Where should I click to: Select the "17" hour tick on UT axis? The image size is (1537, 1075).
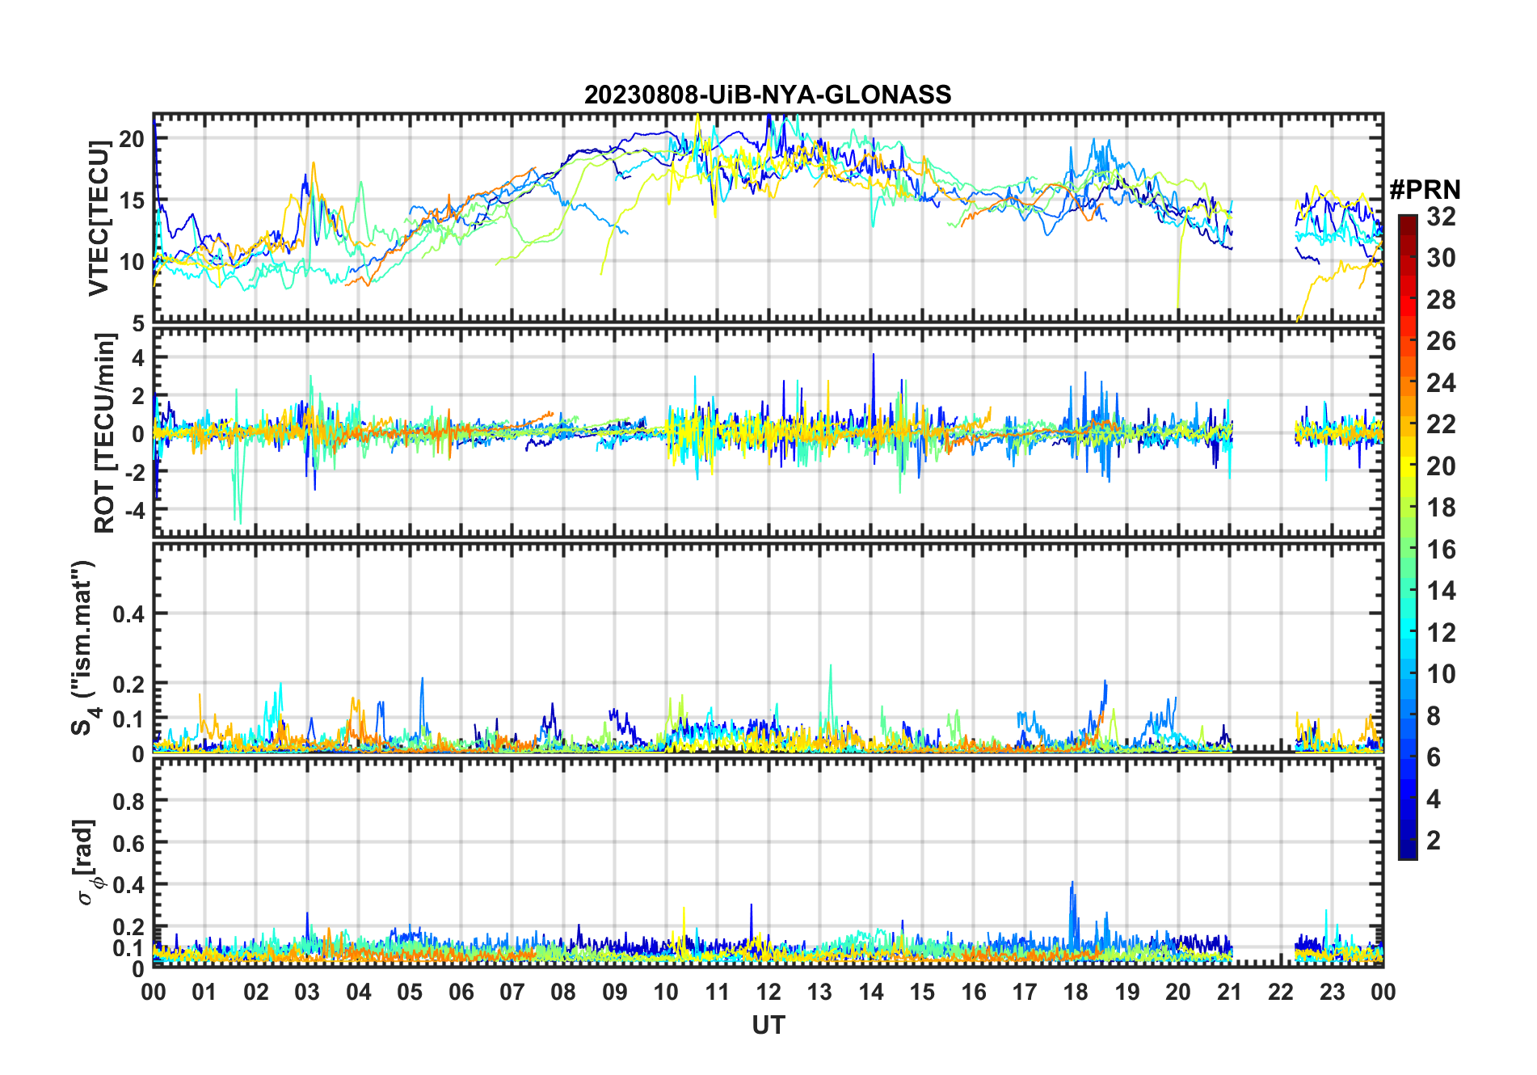tap(1025, 992)
